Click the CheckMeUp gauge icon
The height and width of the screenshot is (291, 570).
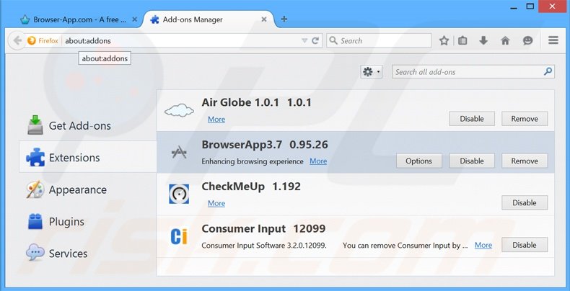[x=179, y=194]
